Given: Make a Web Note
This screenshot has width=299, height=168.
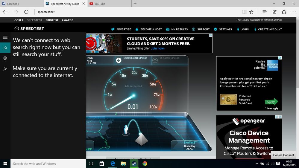Looking at the screenshot, I should (274, 12).
